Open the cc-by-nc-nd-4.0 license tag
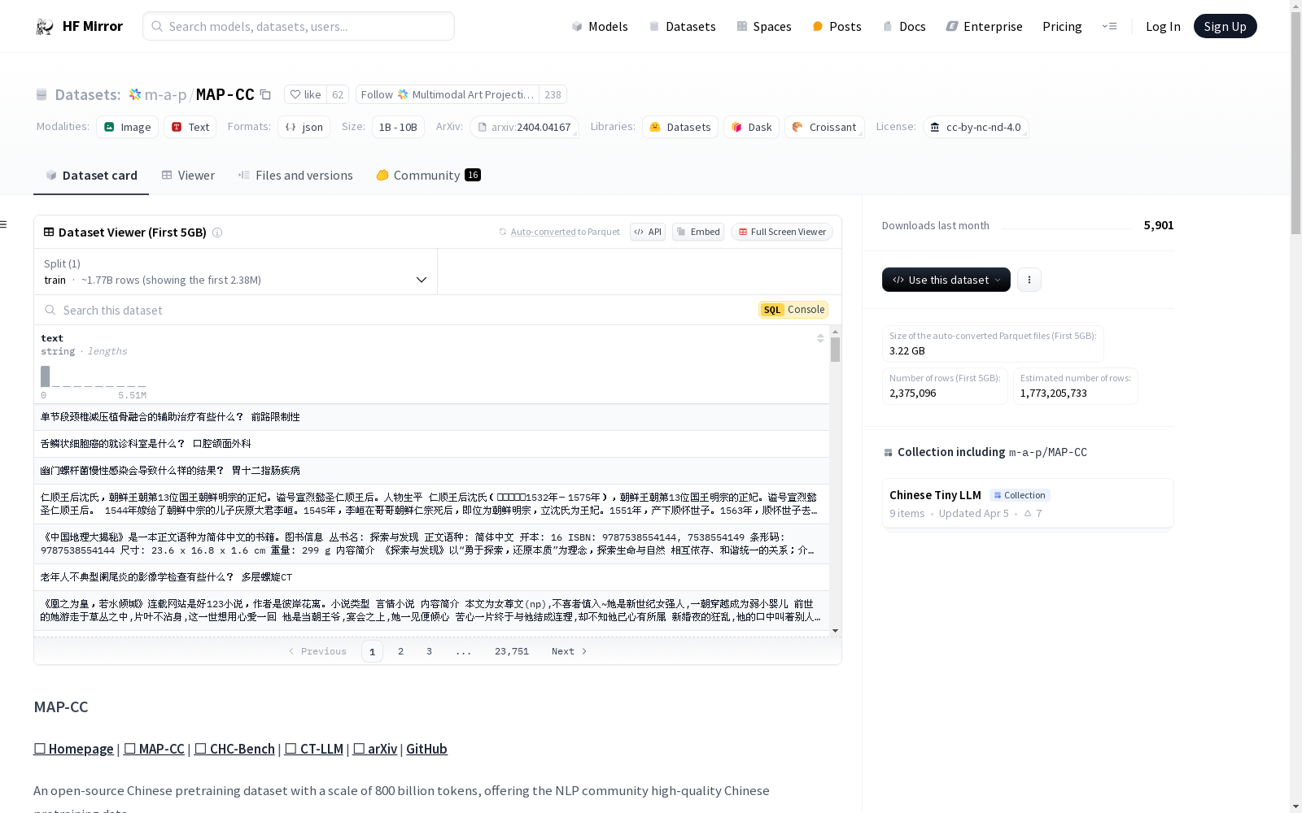The image size is (1302, 813). [976, 127]
